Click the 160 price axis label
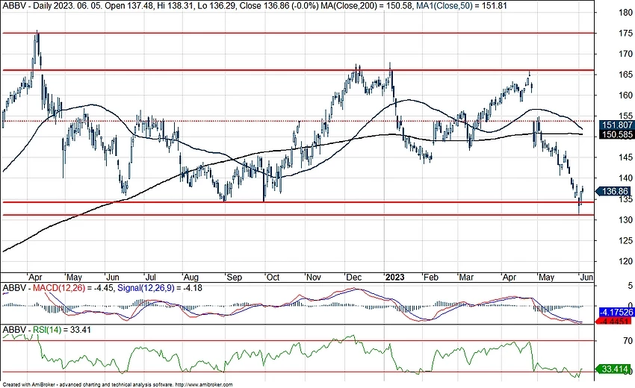The height and width of the screenshot is (388, 635). (625, 96)
